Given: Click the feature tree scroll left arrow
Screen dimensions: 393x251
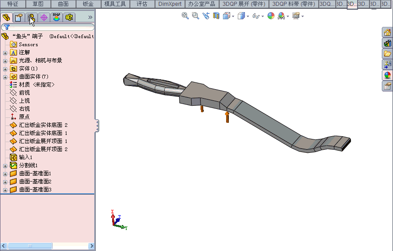Looking at the screenshot, I should click(3, 246).
